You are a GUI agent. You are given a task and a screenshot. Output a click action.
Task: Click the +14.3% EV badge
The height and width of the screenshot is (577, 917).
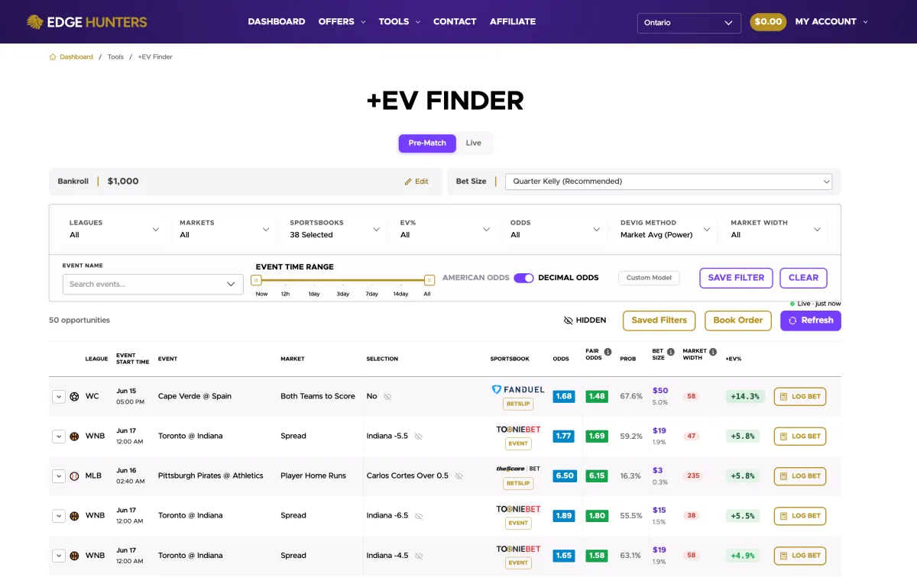click(x=744, y=397)
